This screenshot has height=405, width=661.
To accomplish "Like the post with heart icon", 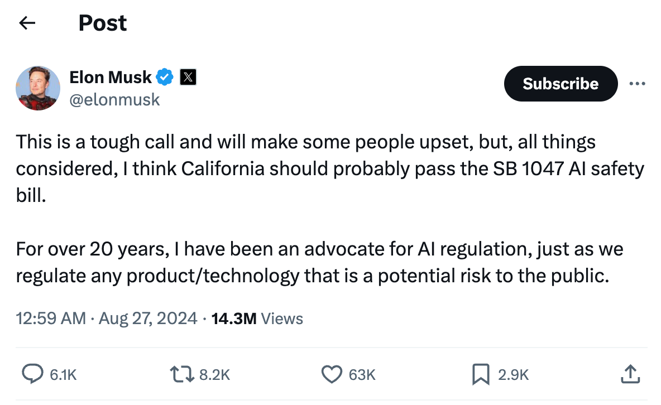I will pyautogui.click(x=332, y=374).
